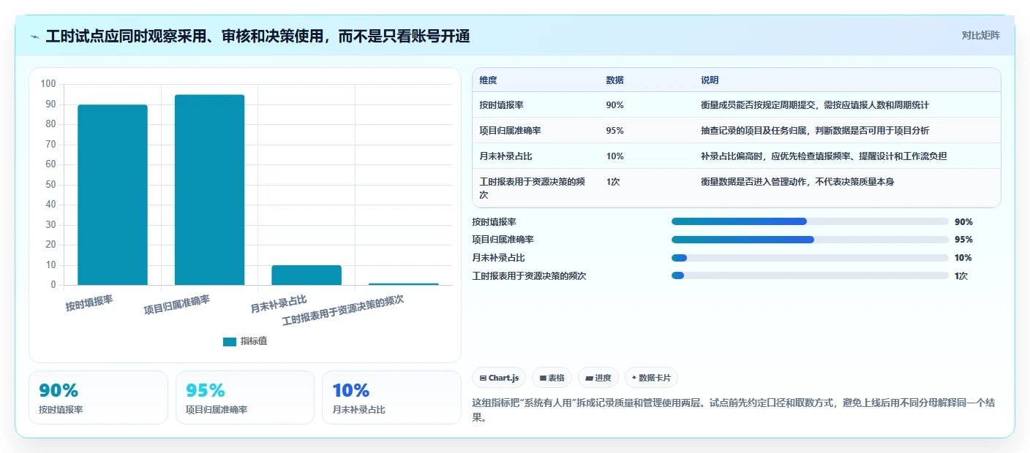
Task: Click description starting 衡量数据是否进入管理动作
Action: 797,182
